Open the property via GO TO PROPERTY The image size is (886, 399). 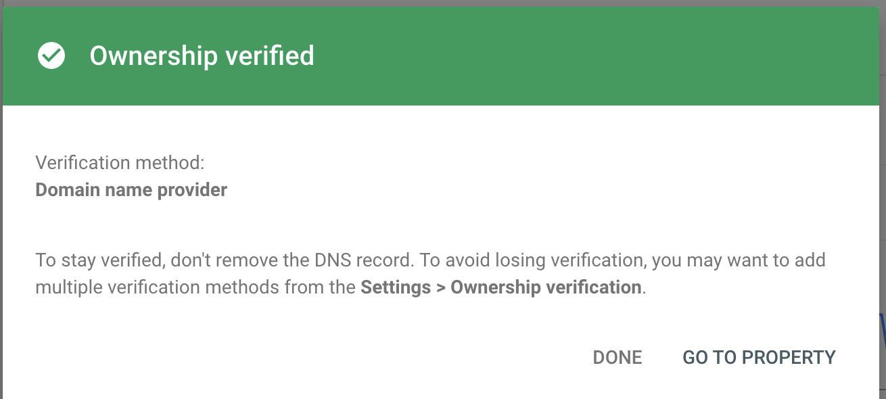coord(759,357)
